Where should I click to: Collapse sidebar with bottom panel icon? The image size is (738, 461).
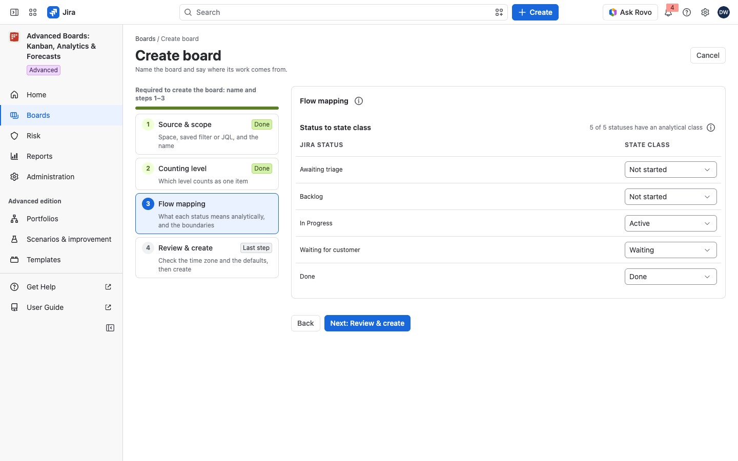(x=110, y=328)
